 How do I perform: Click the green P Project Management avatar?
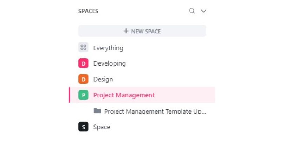coord(83,95)
